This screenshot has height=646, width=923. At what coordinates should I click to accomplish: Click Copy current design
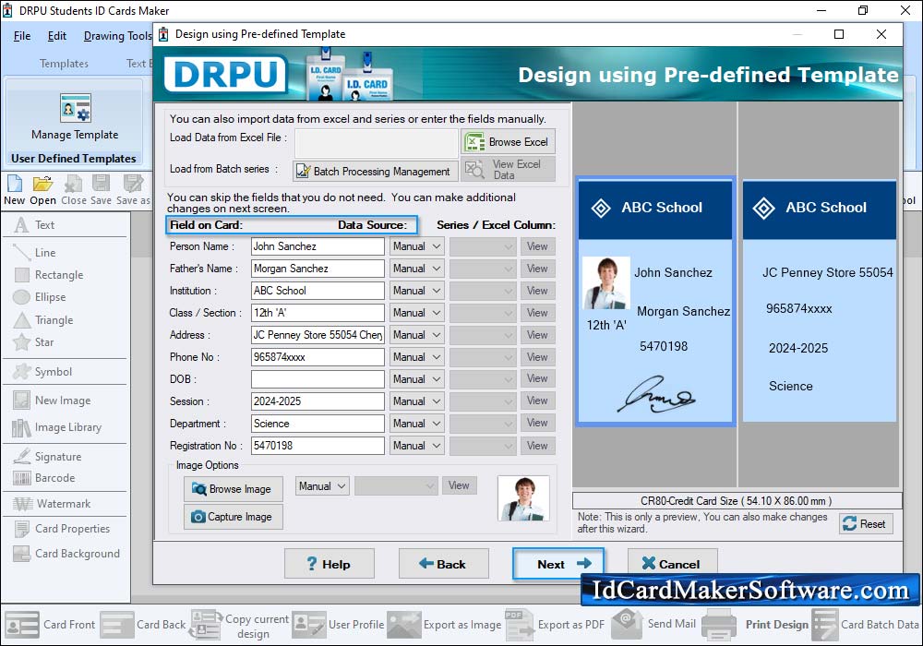(x=240, y=626)
